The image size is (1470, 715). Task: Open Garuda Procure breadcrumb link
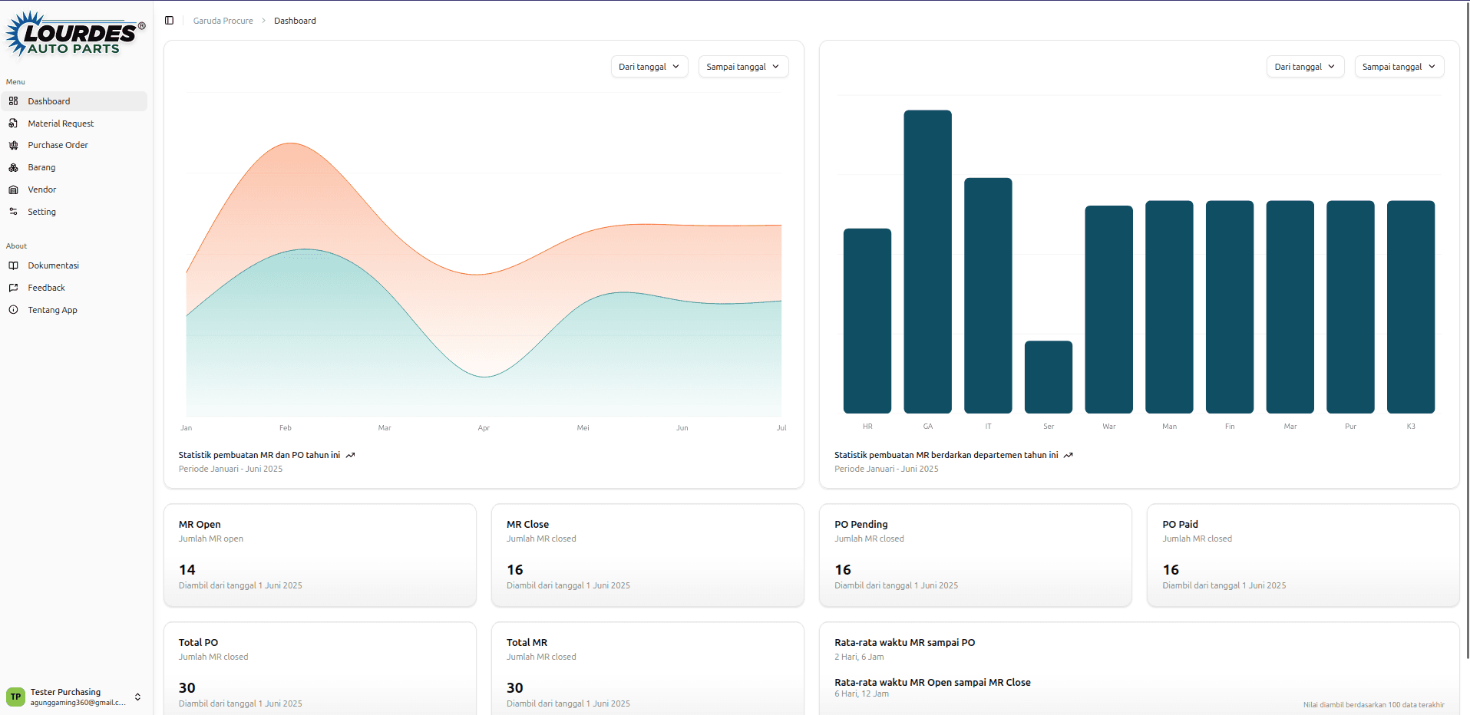coord(223,21)
